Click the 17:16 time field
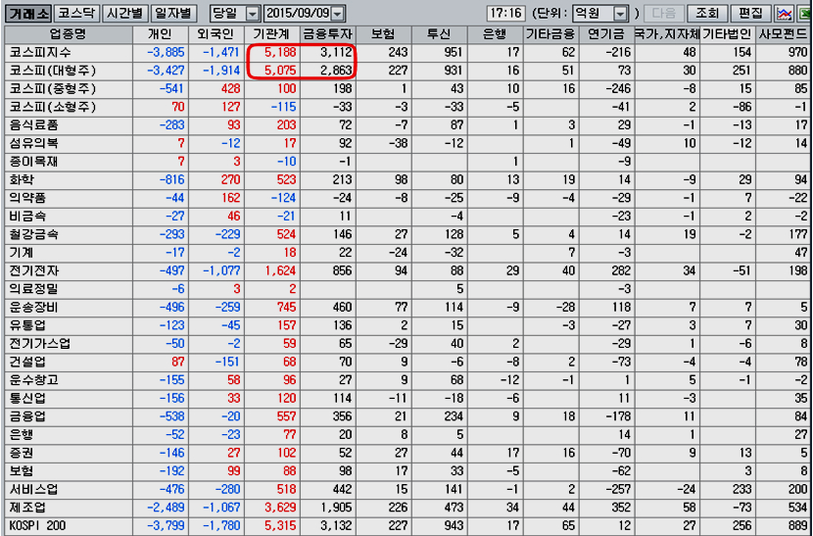 point(506,14)
